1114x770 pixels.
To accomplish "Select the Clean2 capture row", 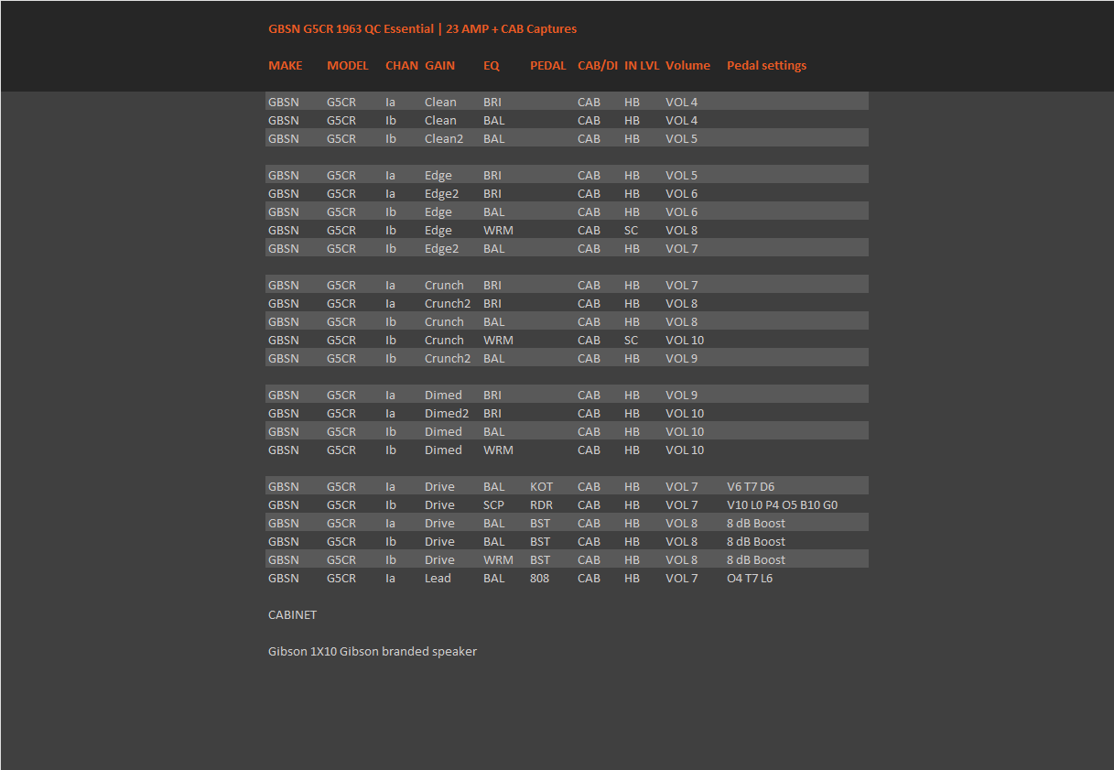I will pyautogui.click(x=567, y=138).
